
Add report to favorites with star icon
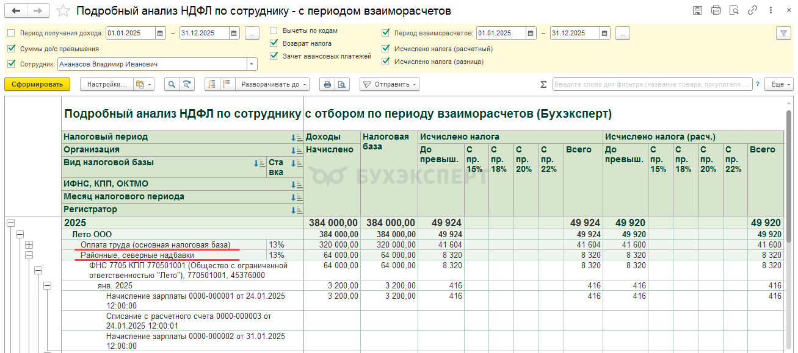click(63, 11)
